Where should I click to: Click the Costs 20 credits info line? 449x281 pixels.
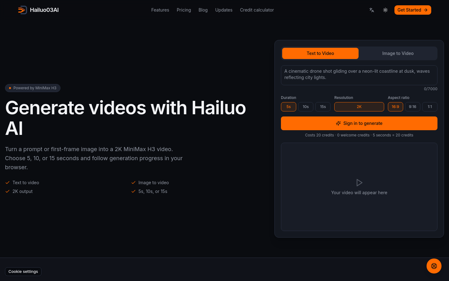359,135
